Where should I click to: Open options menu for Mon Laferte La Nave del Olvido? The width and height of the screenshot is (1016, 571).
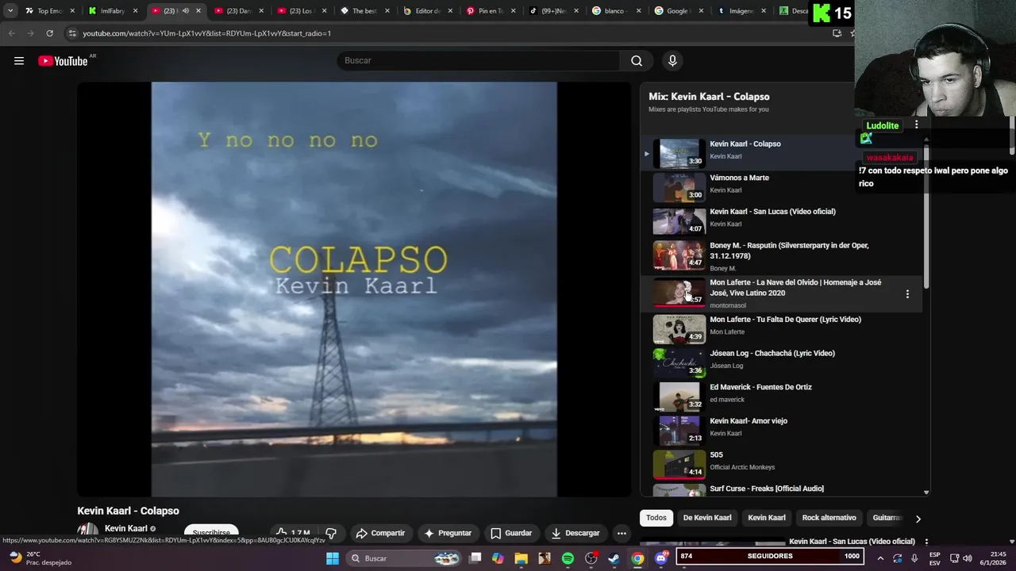907,294
